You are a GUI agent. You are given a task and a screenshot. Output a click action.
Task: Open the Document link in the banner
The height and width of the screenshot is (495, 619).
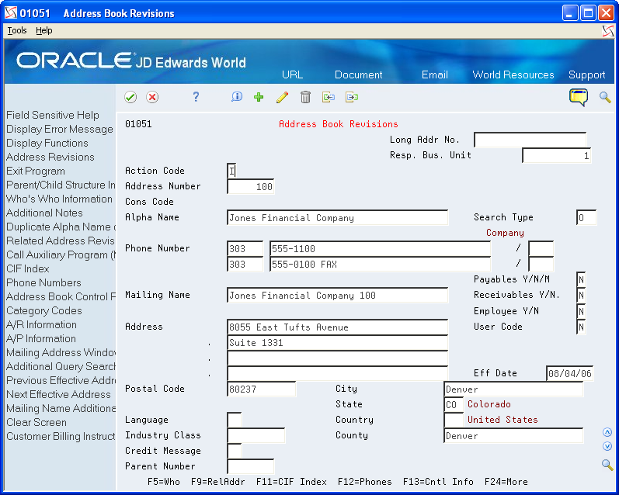point(359,74)
